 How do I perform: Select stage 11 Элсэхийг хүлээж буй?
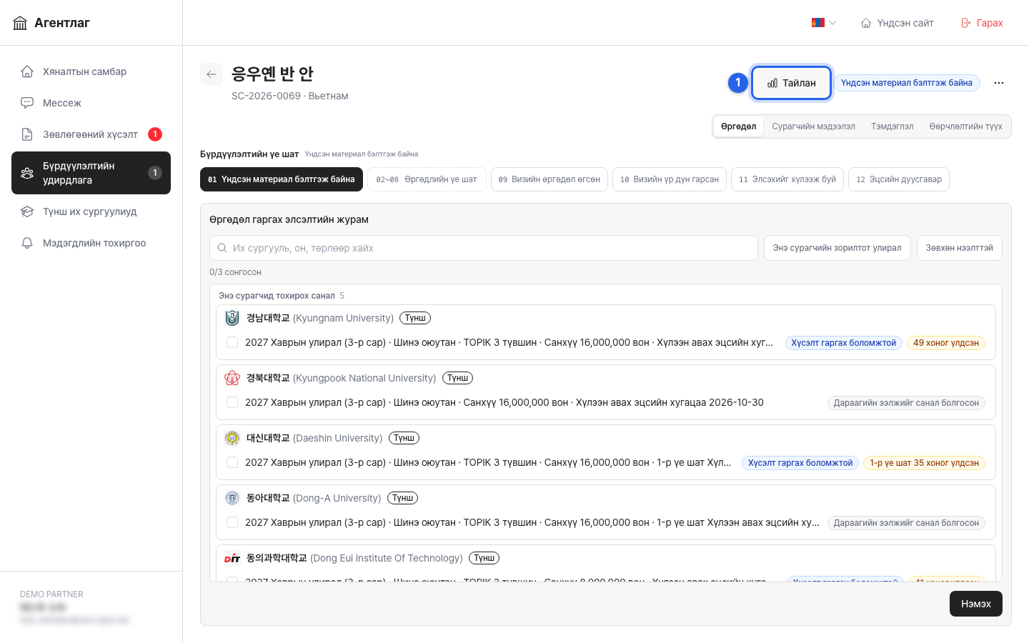[x=787, y=179]
